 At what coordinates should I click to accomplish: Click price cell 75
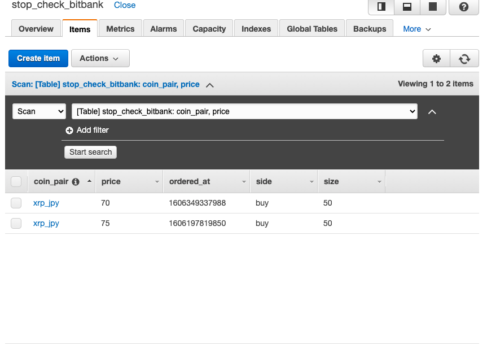[x=106, y=223]
